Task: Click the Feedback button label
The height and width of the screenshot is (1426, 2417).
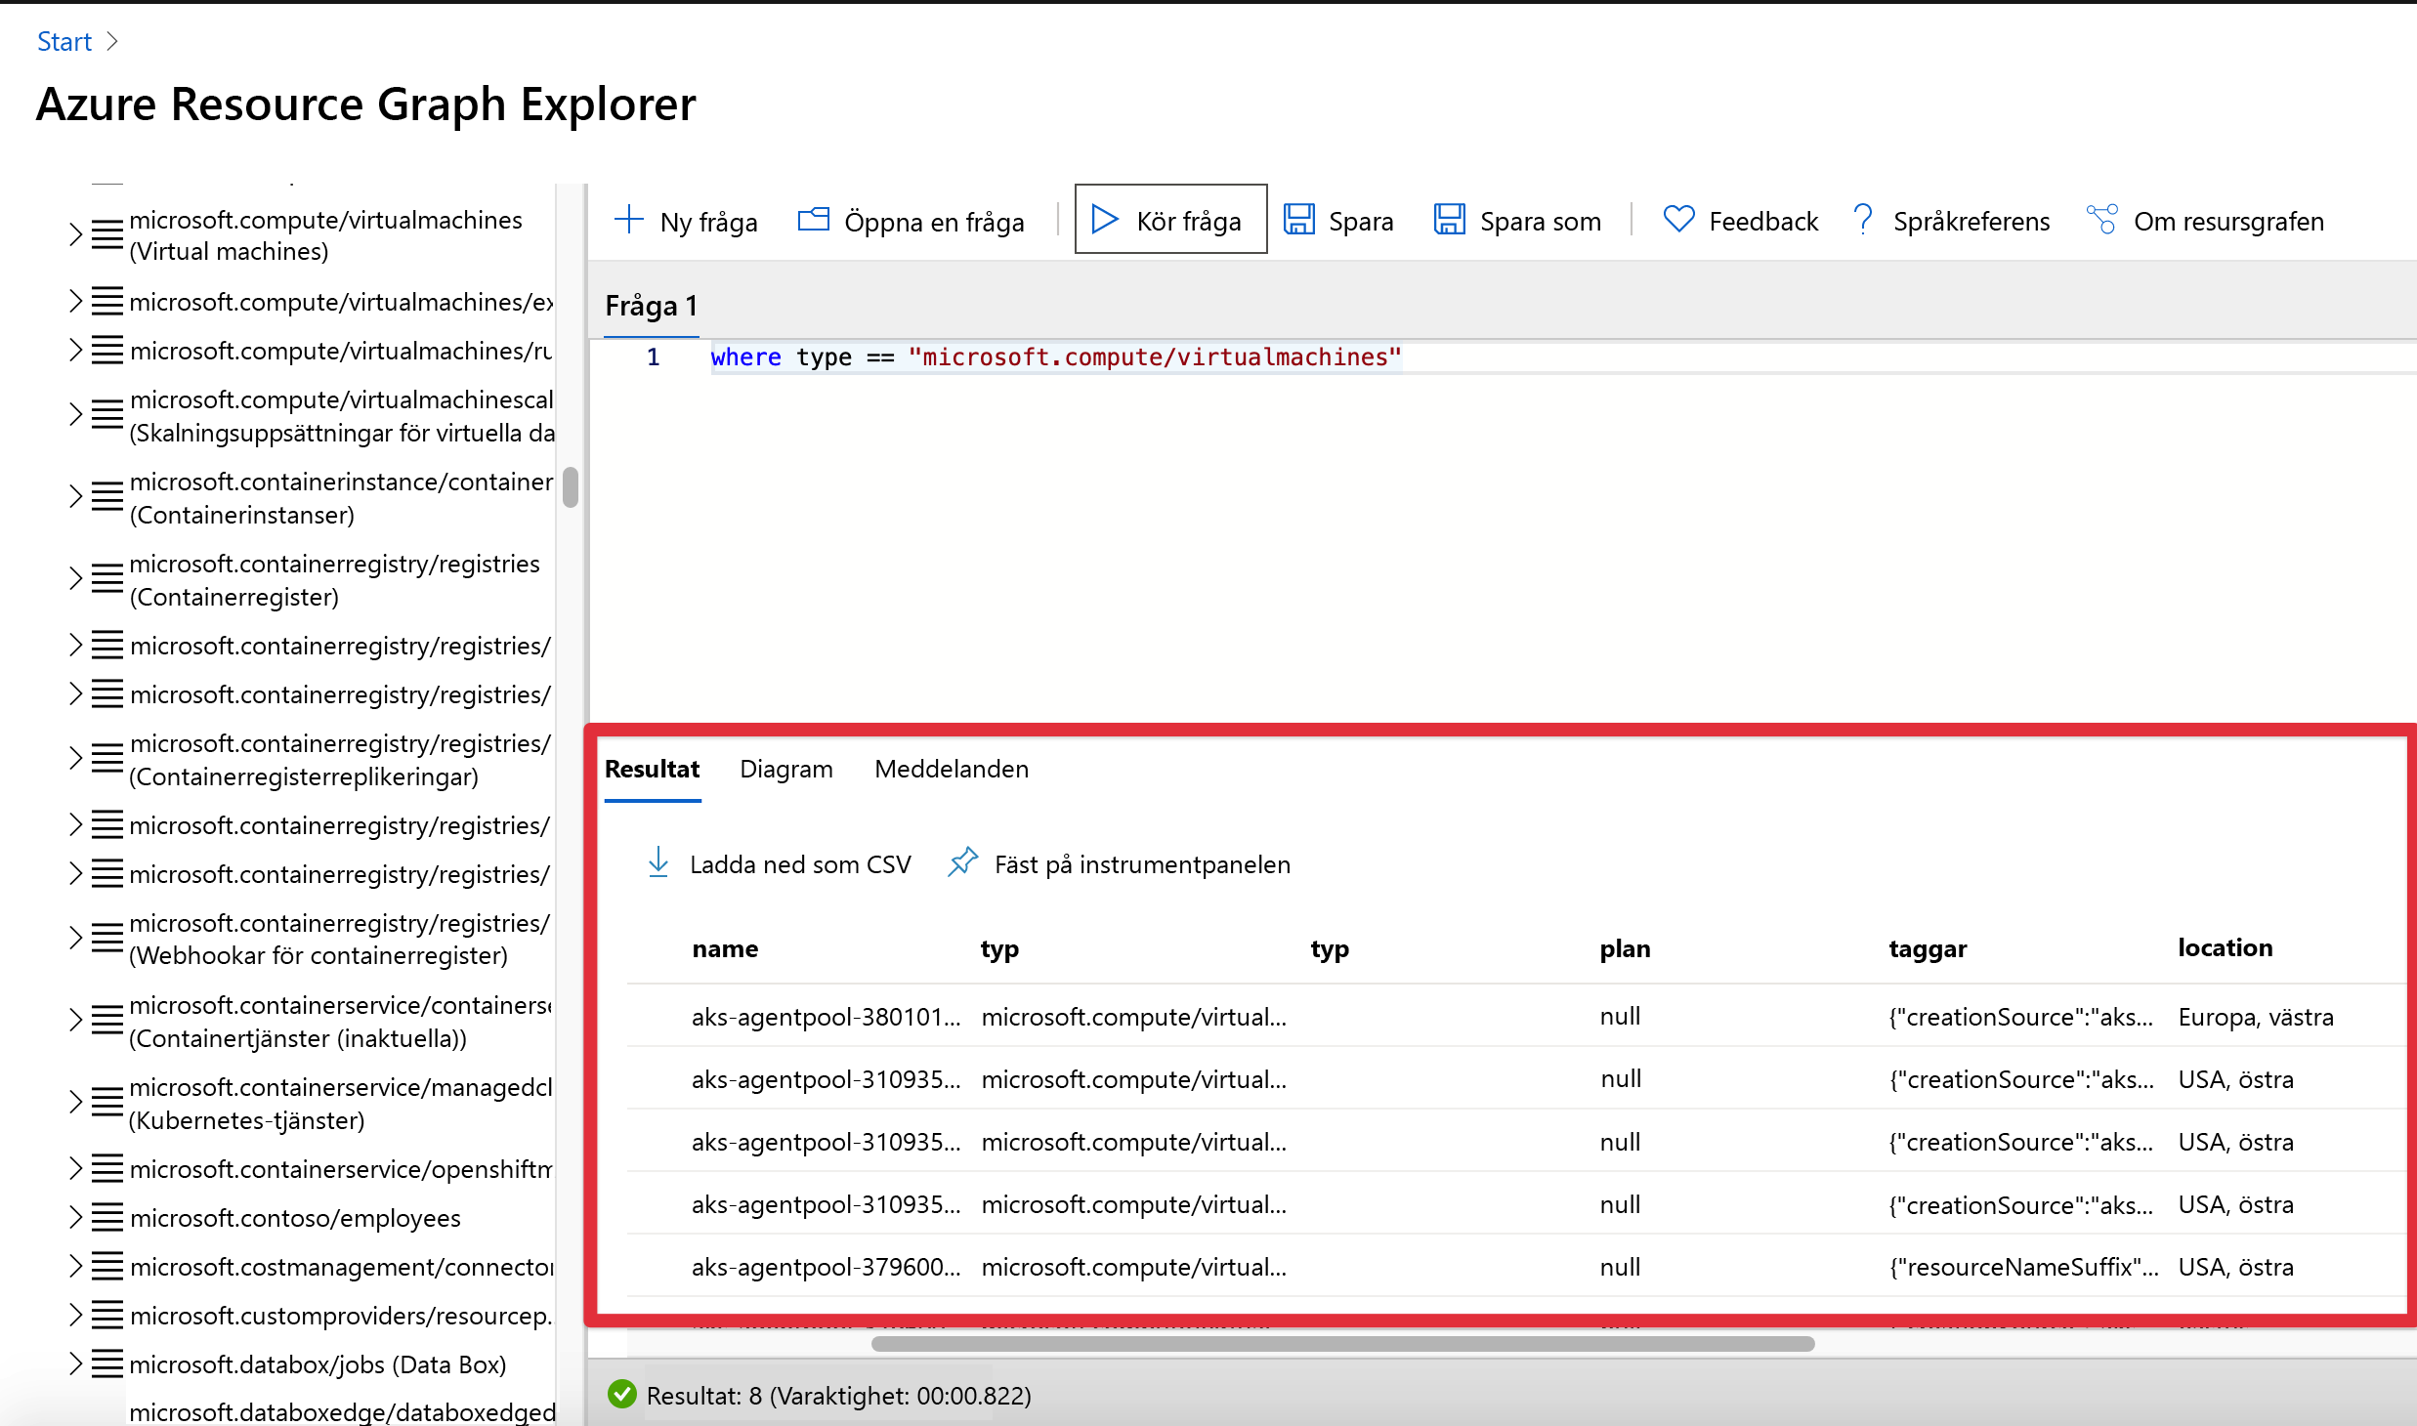Action: point(1763,222)
